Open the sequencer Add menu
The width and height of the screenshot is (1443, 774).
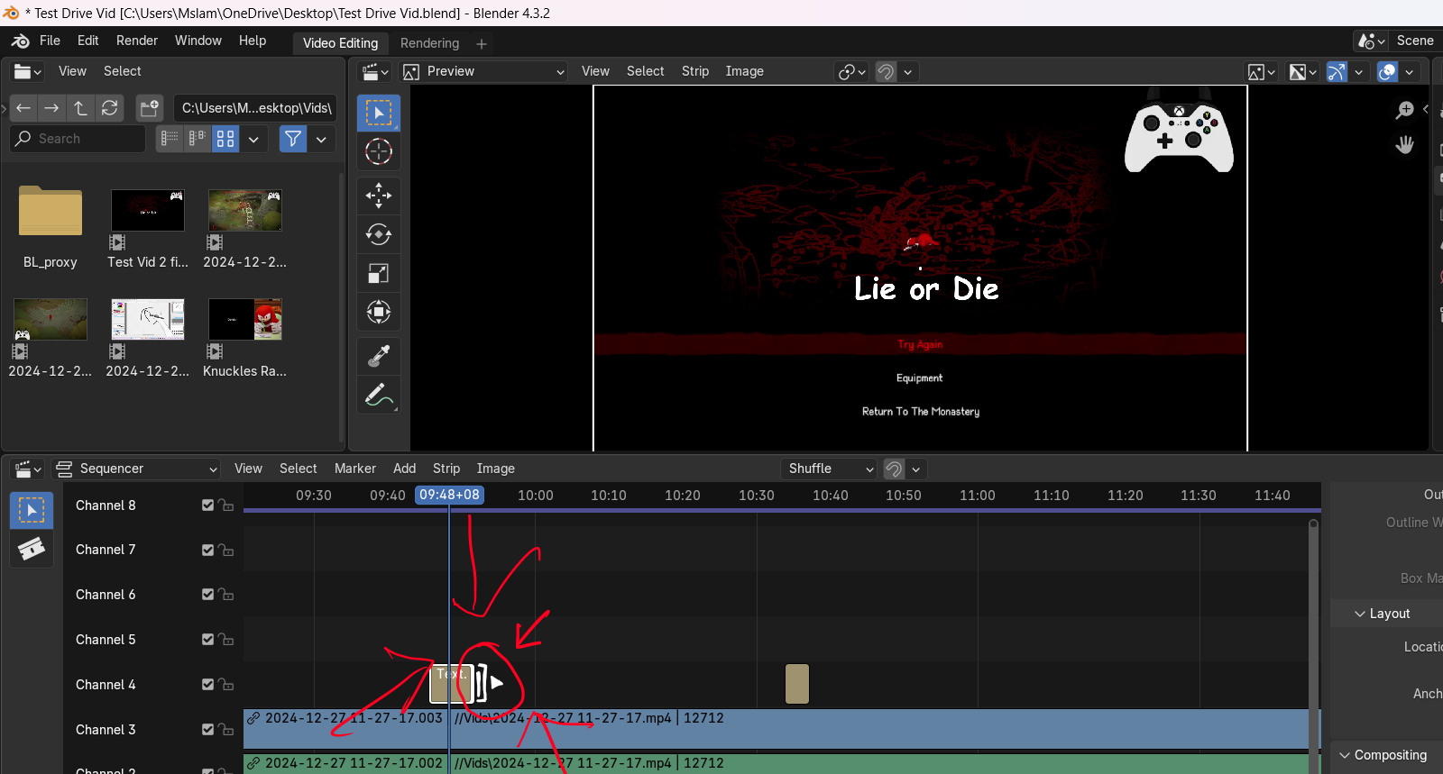pyautogui.click(x=404, y=469)
